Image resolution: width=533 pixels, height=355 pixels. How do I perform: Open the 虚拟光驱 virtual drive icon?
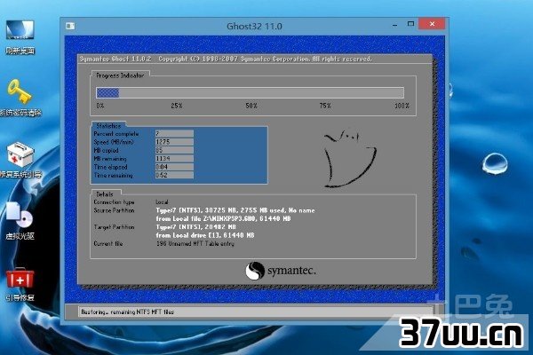[x=20, y=221]
